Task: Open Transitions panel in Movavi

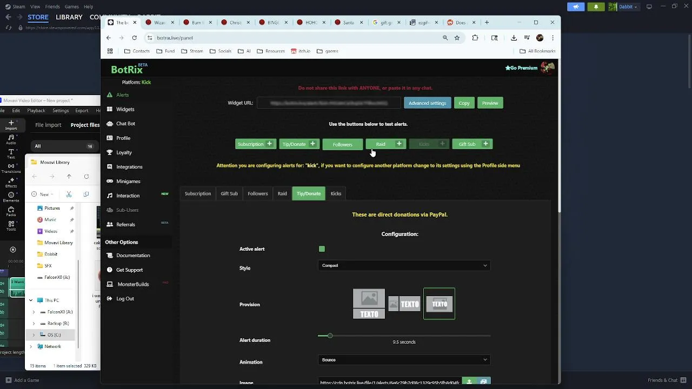Action: point(11,169)
